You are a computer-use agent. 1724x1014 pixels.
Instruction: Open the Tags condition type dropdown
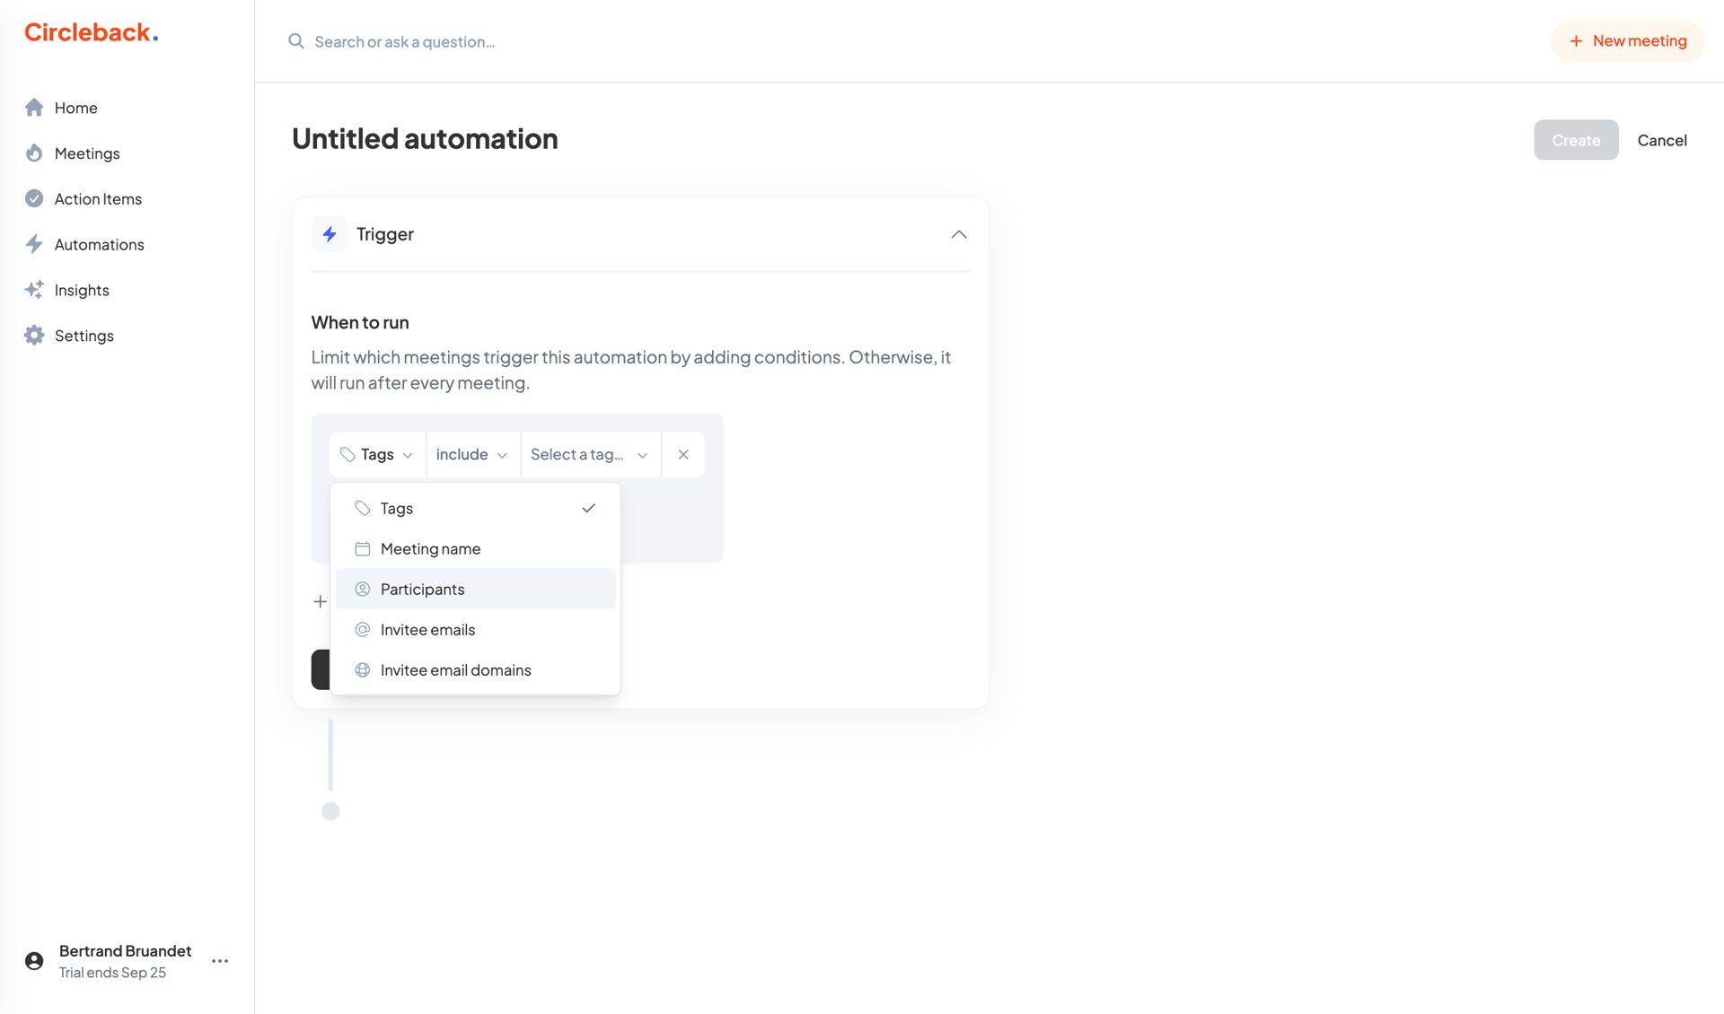[x=376, y=454]
